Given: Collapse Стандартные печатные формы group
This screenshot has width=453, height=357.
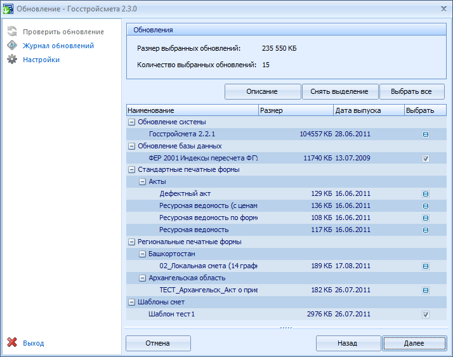Looking at the screenshot, I should click(x=131, y=170).
